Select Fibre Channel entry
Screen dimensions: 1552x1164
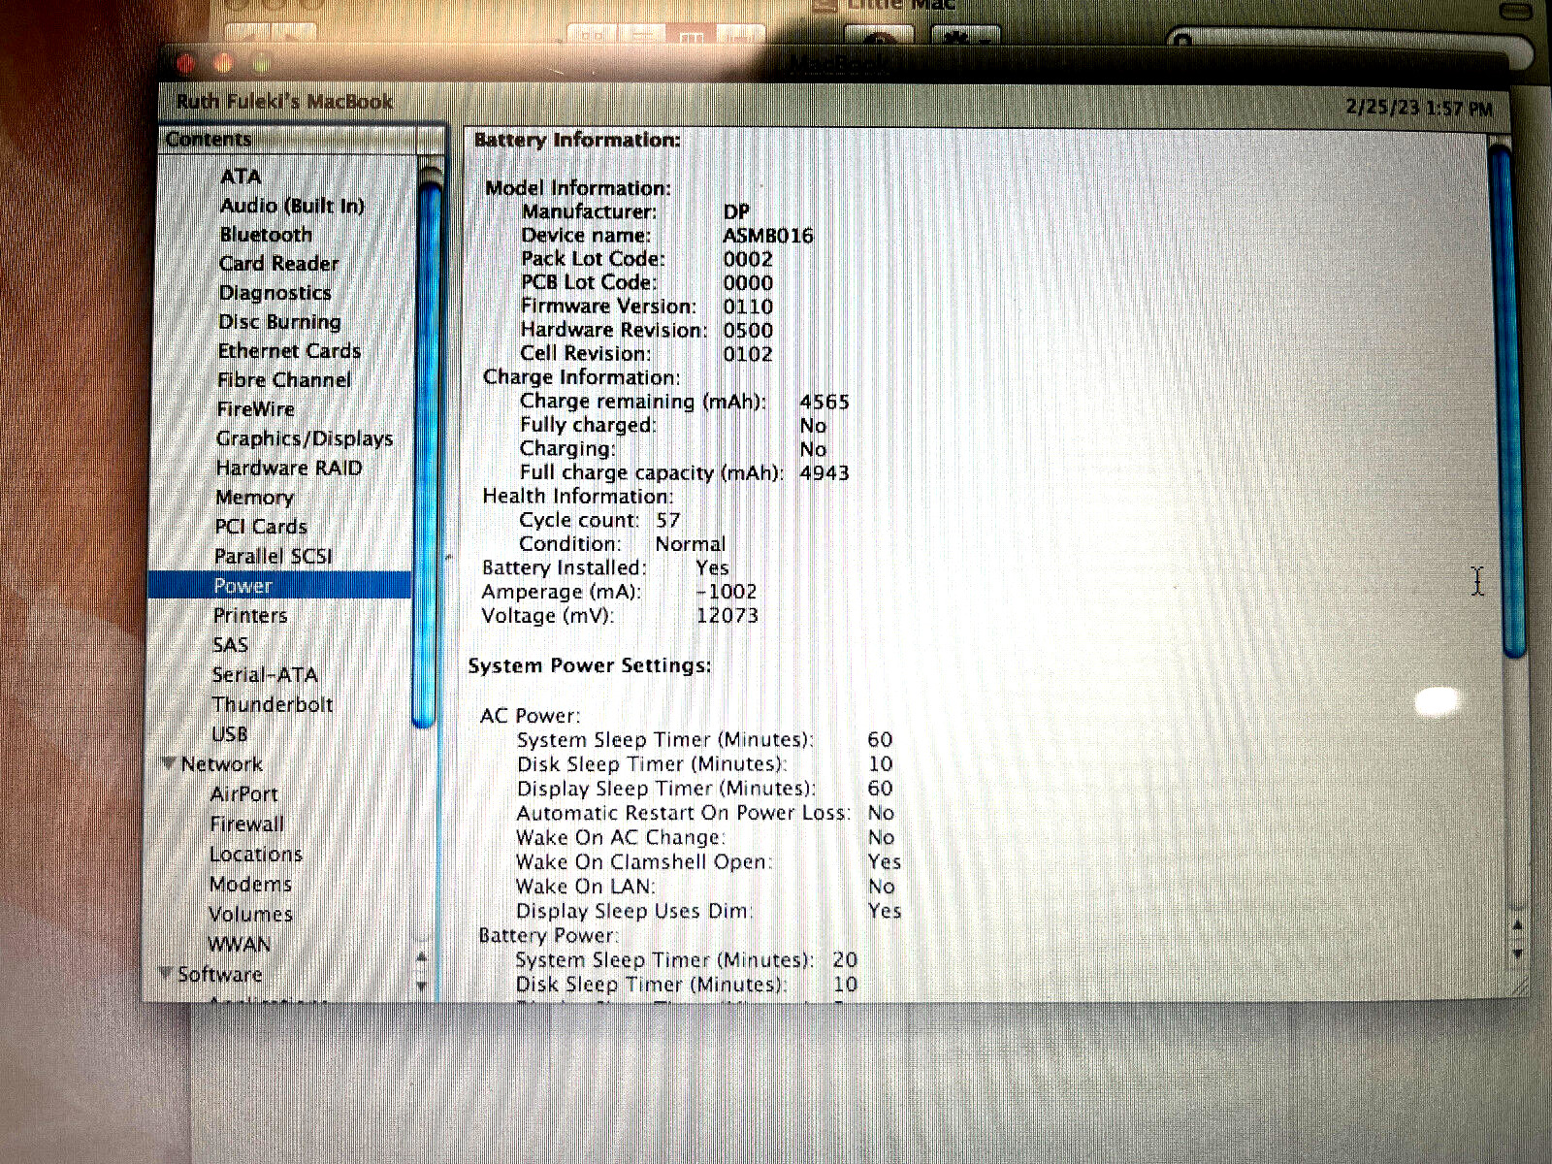point(284,380)
